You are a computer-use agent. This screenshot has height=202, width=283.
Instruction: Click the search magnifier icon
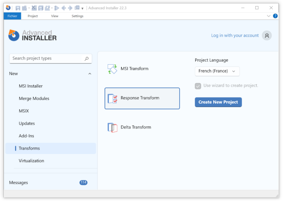87,59
